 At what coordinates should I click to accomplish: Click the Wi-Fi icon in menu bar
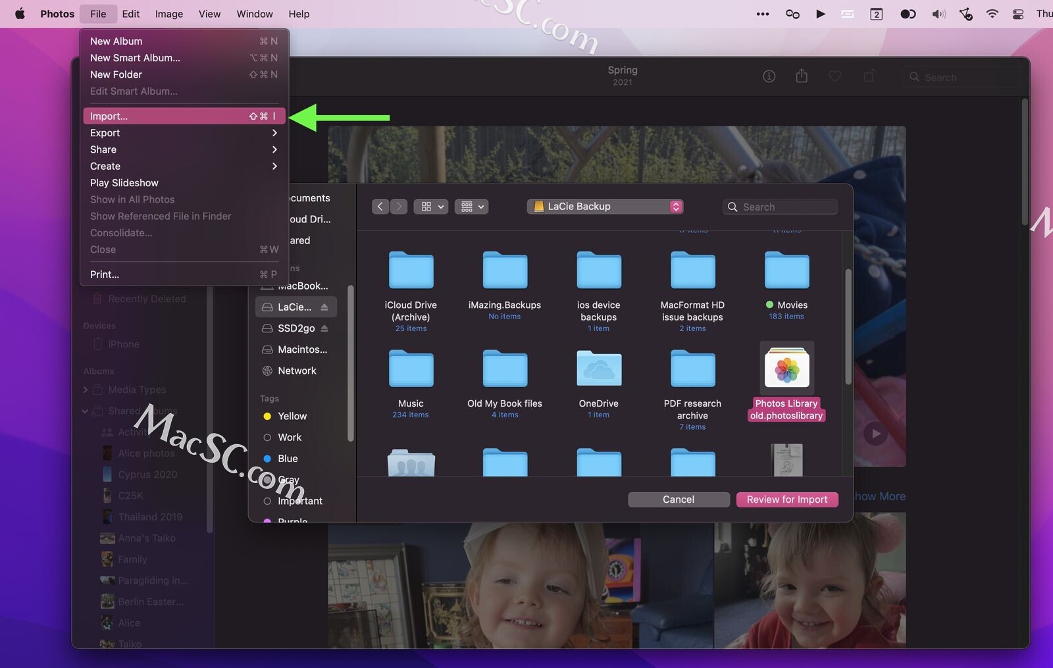(992, 14)
